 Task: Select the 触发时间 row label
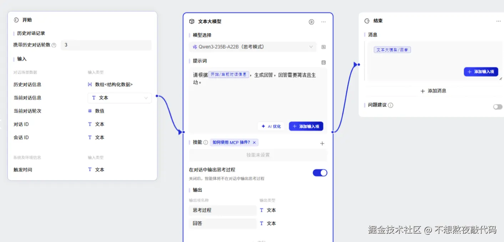23,170
